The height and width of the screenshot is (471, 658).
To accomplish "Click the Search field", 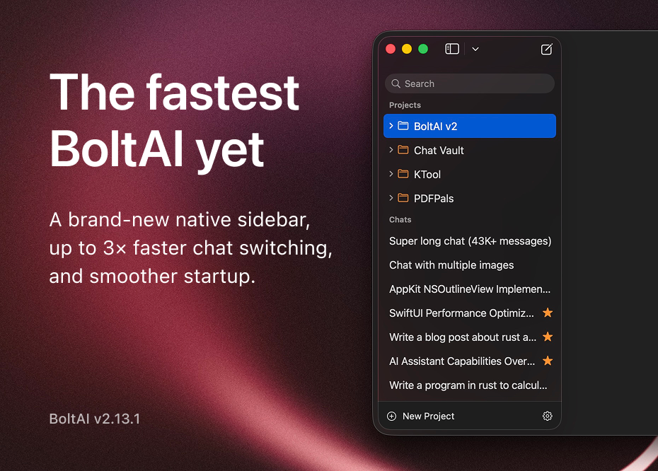I will click(x=470, y=83).
